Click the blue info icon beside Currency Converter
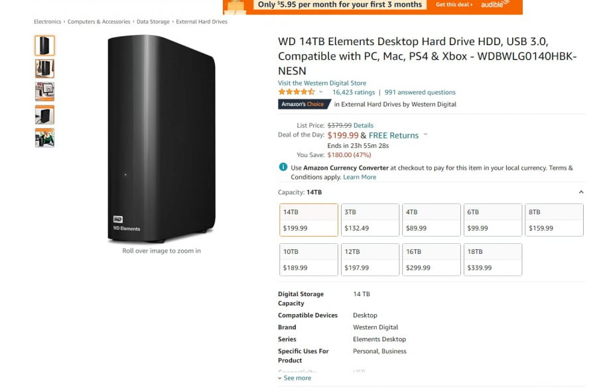 click(x=283, y=167)
